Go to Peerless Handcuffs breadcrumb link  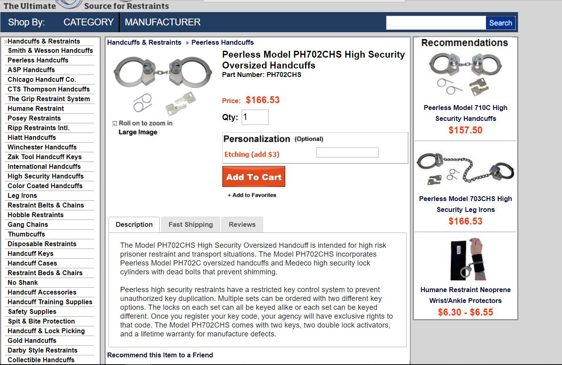222,43
